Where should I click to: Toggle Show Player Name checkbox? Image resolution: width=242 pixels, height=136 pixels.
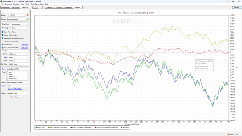click(x=2, y=32)
